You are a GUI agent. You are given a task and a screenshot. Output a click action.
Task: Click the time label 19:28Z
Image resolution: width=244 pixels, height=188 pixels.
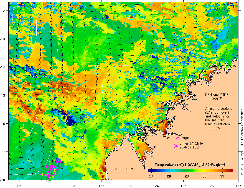tap(215, 99)
